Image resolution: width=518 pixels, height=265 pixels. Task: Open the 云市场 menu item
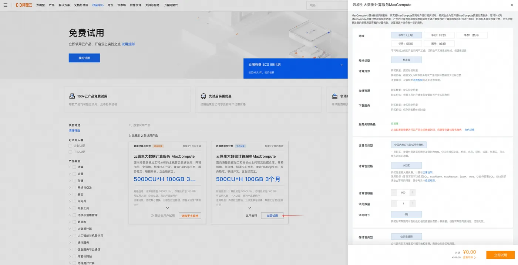122,5
